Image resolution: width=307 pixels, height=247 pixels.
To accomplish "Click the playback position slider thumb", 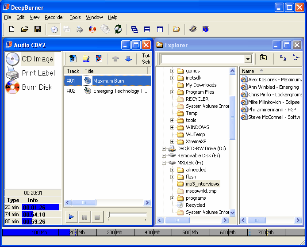I will (x=108, y=215).
